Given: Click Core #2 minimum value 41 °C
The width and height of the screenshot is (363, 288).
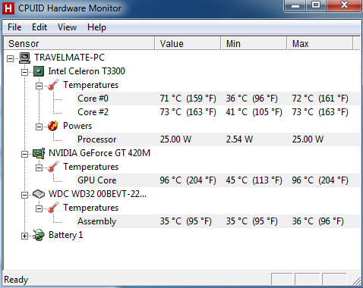Looking at the screenshot, I should click(254, 112).
